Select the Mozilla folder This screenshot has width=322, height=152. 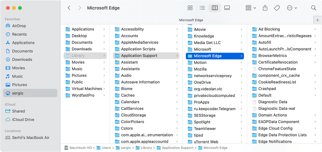[215, 69]
